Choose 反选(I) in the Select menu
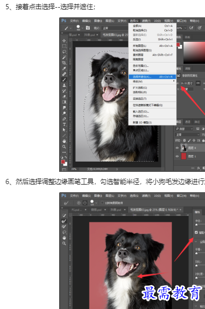Screen dimensions: 205x309 point(152,39)
